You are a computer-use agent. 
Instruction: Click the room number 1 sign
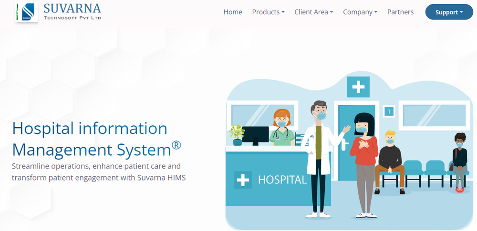coord(388,111)
